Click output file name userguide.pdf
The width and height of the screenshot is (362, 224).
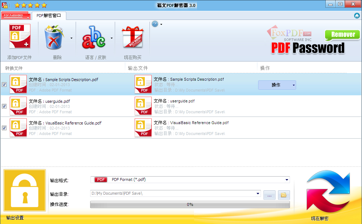point(182,101)
